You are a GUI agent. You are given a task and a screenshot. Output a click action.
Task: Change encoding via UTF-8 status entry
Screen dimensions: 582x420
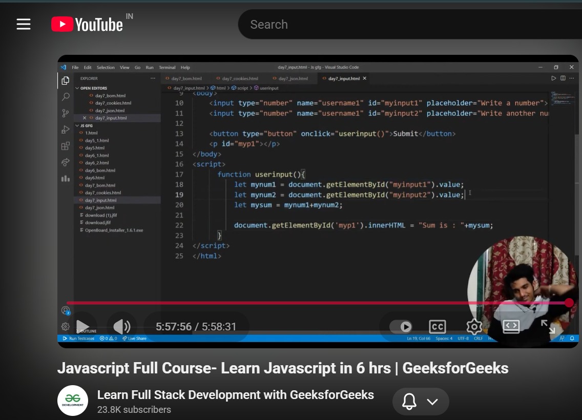click(x=463, y=339)
